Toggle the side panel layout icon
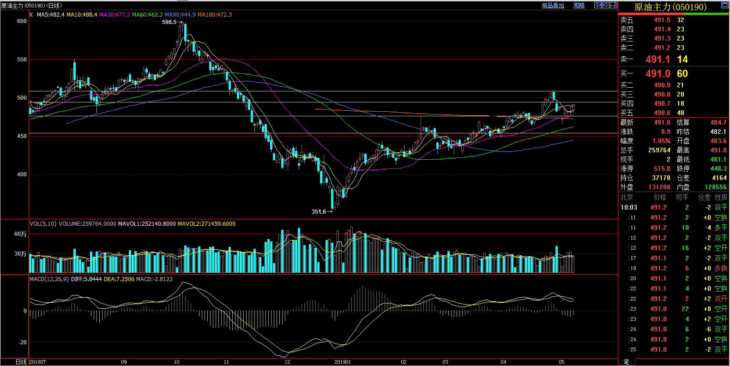 point(614,5)
